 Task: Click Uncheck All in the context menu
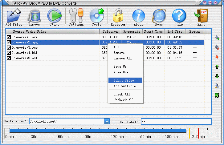tap(124, 100)
